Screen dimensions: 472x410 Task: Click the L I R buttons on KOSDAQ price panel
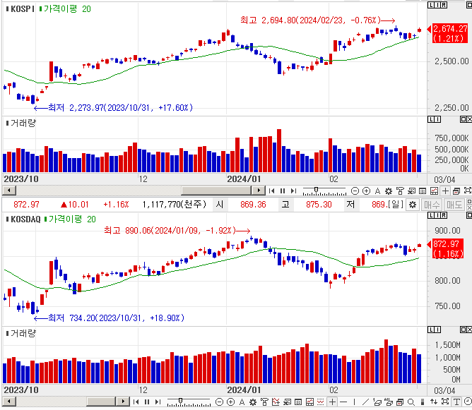click(x=437, y=215)
